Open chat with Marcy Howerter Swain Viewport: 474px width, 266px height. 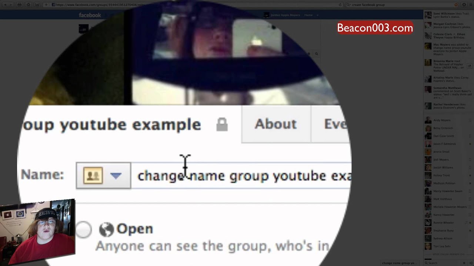pyautogui.click(x=448, y=191)
